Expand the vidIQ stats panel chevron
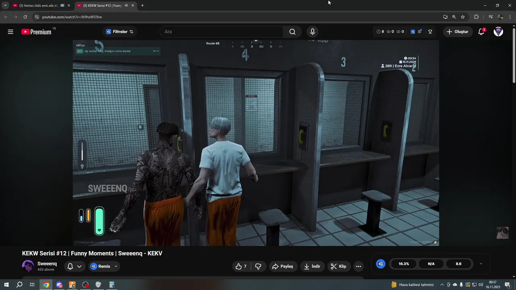 click(x=481, y=264)
